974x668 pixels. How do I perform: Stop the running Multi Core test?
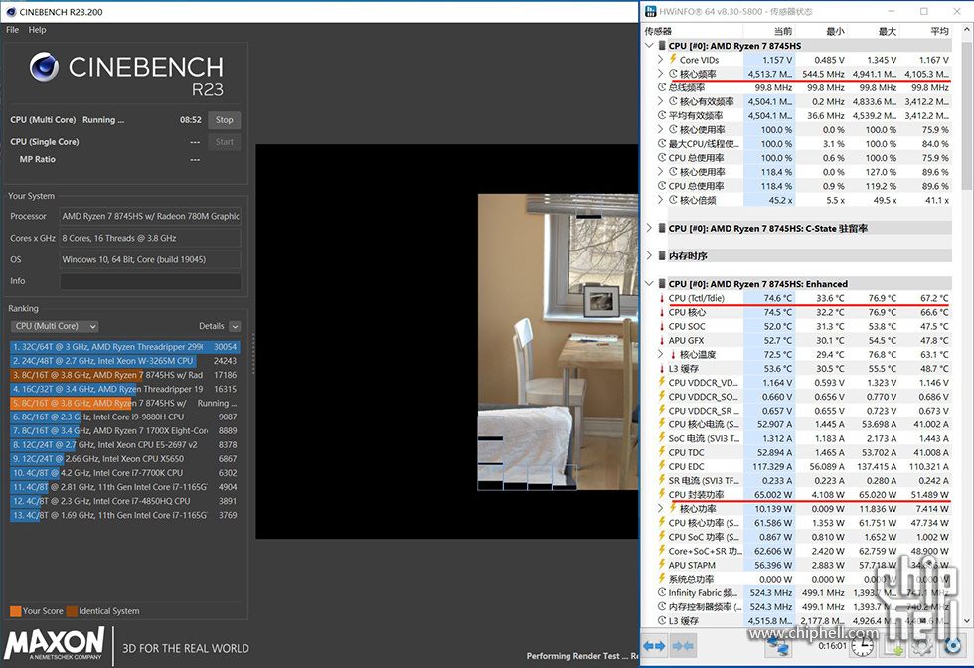[x=225, y=120]
